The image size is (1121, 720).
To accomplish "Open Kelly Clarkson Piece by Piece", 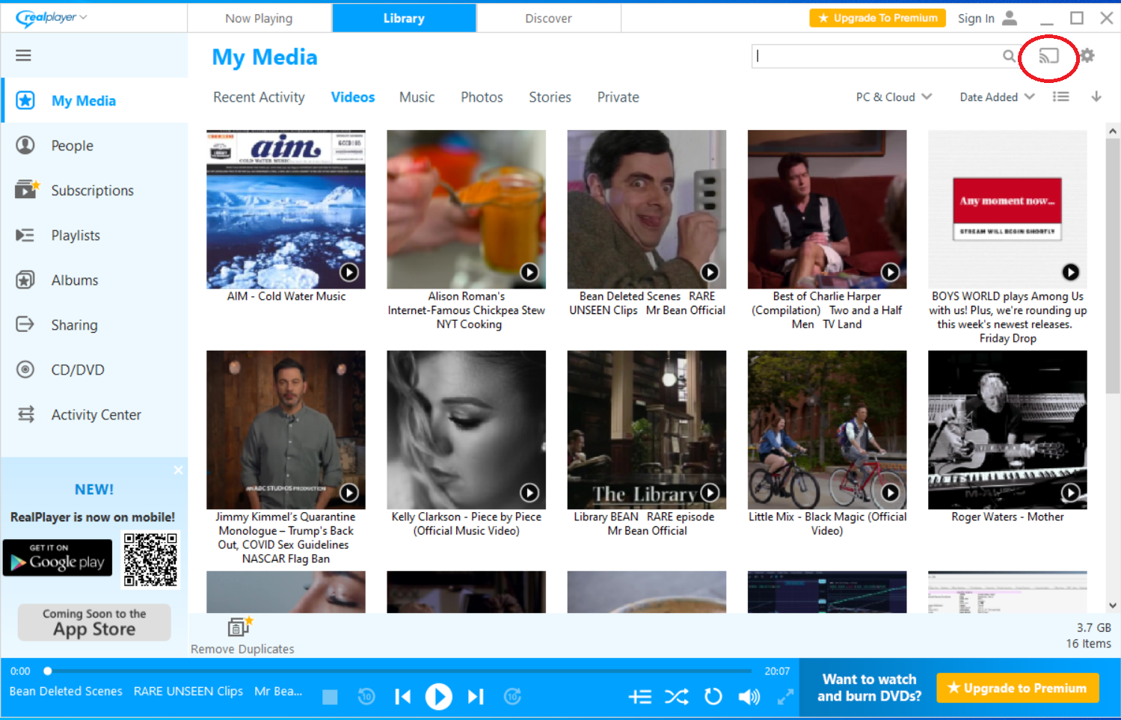I will (x=466, y=430).
